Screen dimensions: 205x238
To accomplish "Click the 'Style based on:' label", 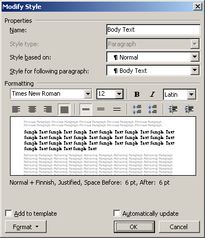I will point(30,57).
